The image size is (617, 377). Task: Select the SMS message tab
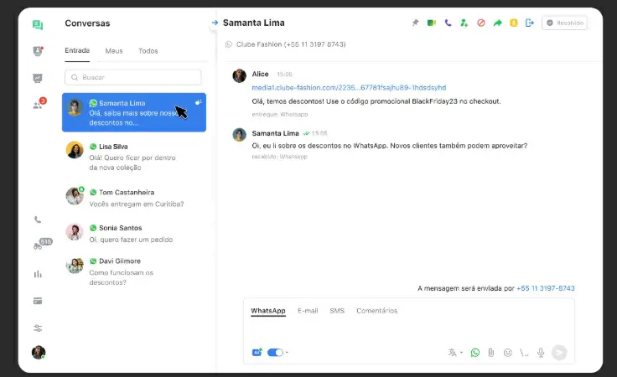337,311
